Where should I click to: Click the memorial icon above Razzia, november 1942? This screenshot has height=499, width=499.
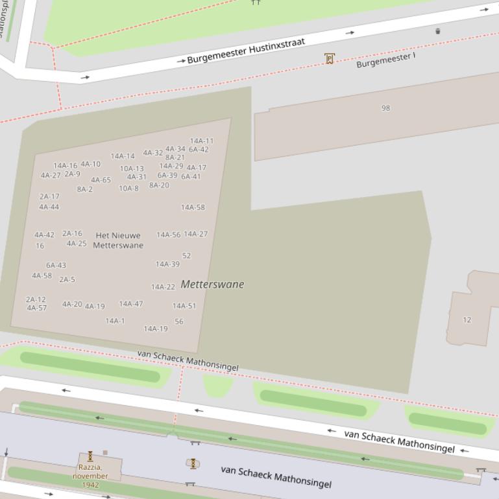pos(90,456)
